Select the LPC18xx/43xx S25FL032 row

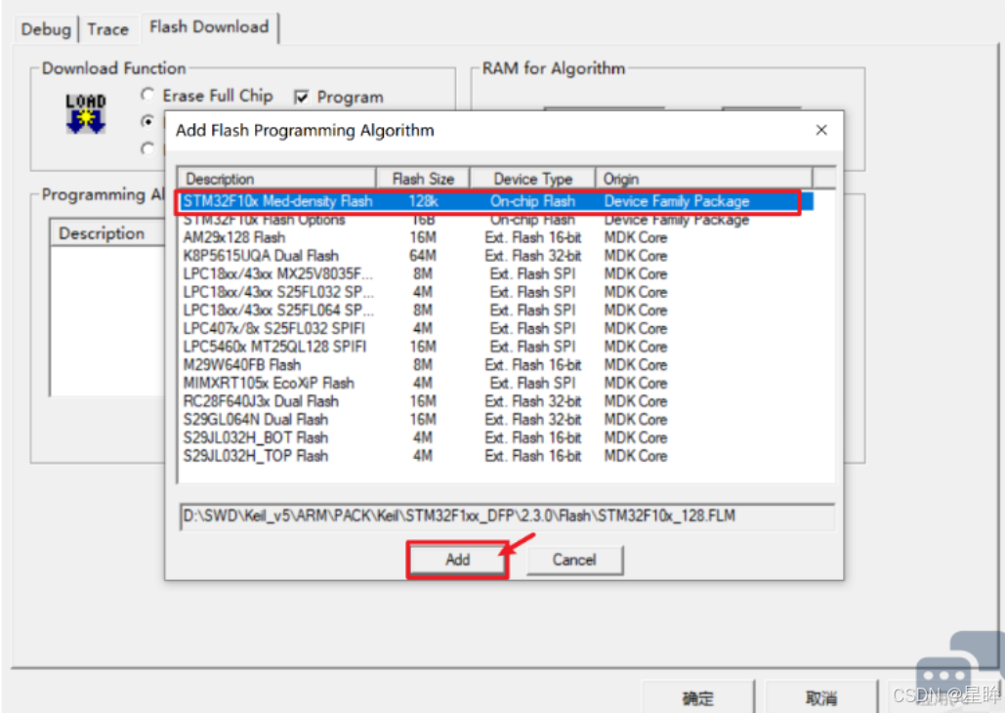click(497, 292)
